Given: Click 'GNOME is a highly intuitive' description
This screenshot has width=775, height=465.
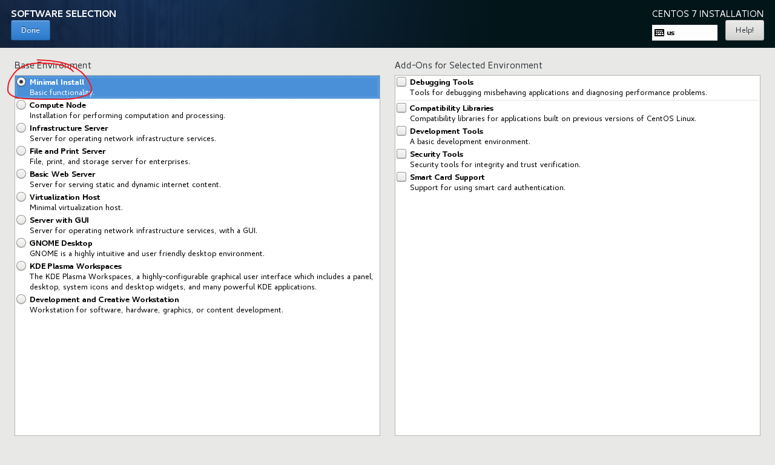Looking at the screenshot, I should [147, 254].
